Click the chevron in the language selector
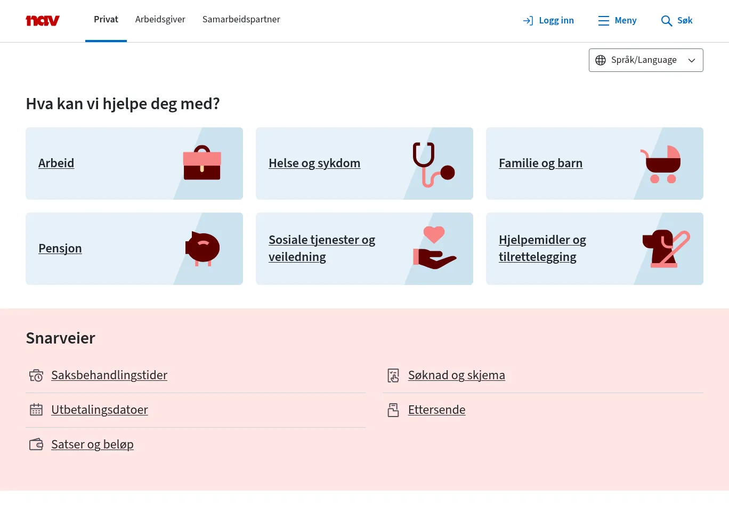This screenshot has height=506, width=729. (692, 60)
